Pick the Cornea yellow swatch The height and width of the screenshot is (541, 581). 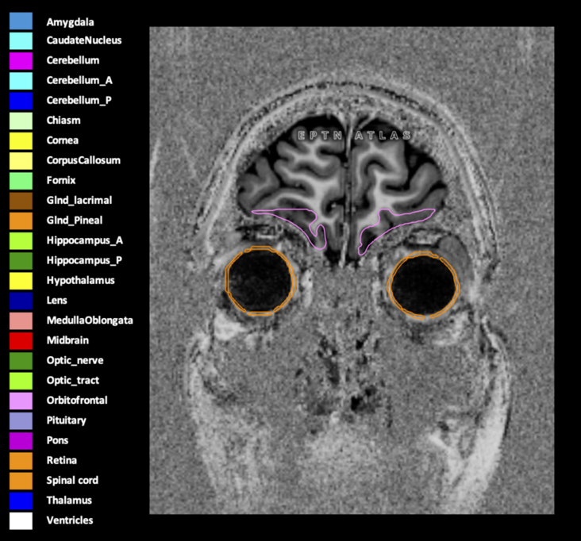[21, 141]
